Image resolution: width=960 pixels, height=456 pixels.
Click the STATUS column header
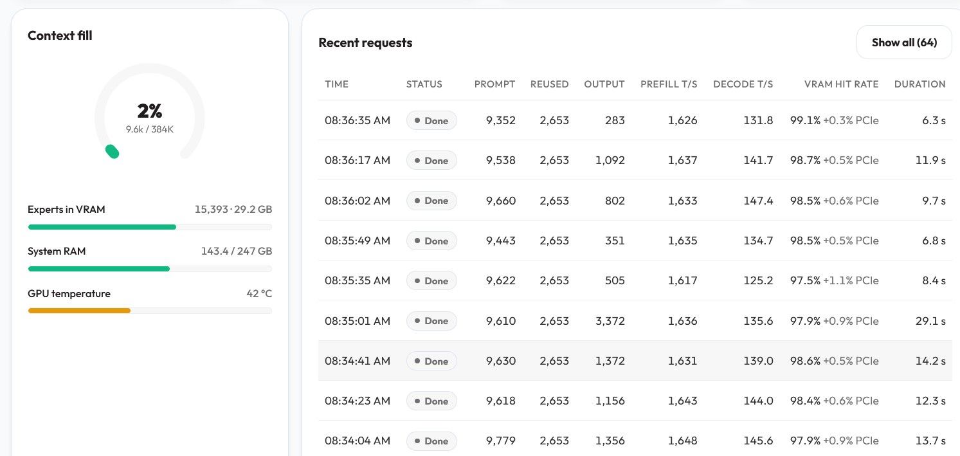[424, 84]
